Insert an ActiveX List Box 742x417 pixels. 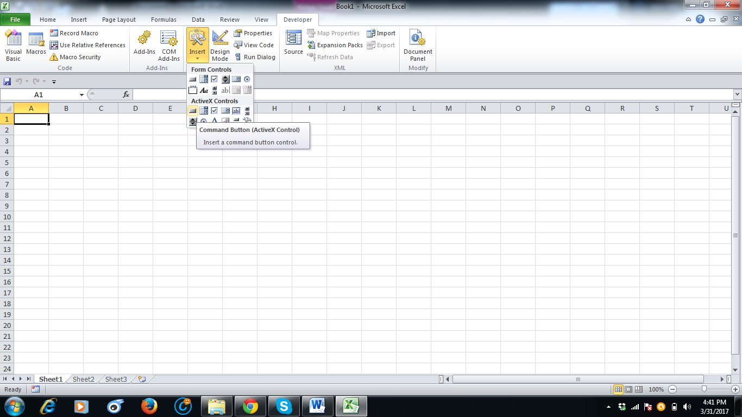225,111
